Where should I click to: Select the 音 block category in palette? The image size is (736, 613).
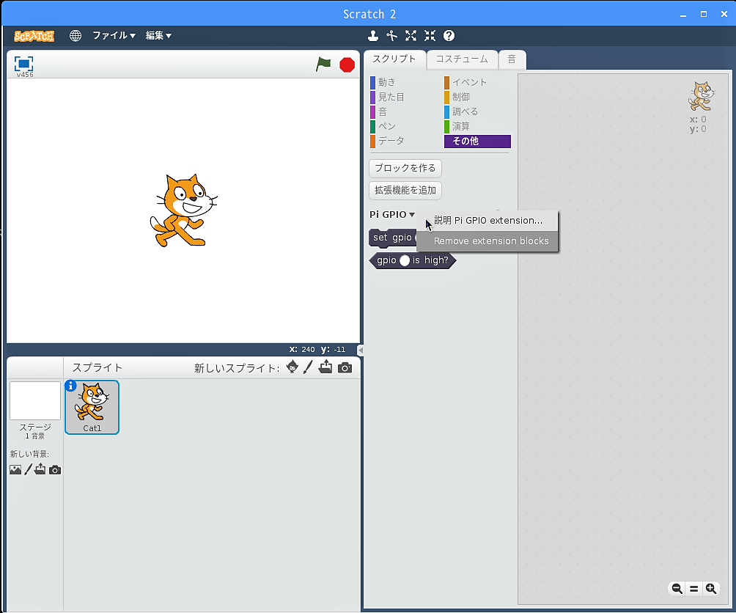pyautogui.click(x=383, y=111)
